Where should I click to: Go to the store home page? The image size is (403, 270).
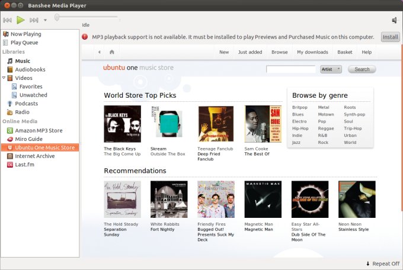click(x=112, y=52)
